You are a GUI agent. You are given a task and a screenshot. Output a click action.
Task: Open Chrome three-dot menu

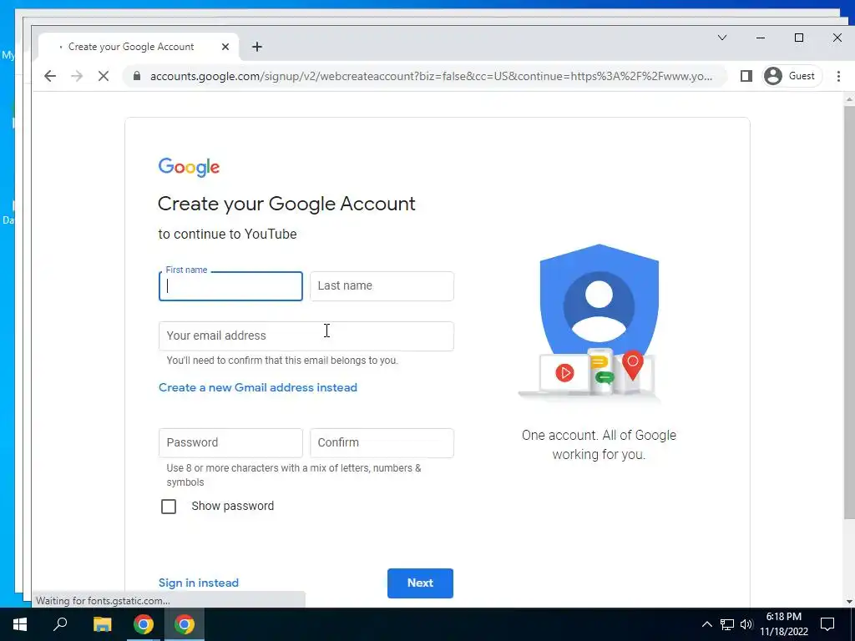tap(838, 76)
